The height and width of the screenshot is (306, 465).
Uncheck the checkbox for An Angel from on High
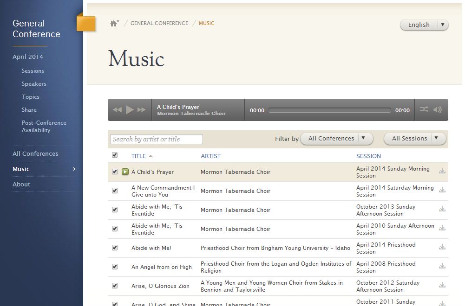click(x=115, y=267)
